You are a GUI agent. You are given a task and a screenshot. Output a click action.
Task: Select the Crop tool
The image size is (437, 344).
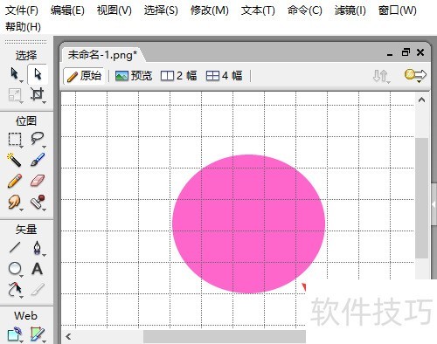[38, 94]
